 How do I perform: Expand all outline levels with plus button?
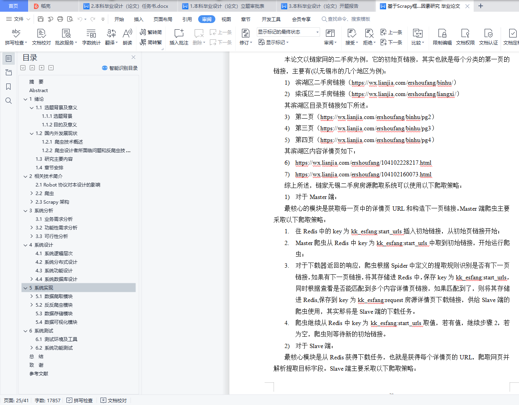click(41, 68)
